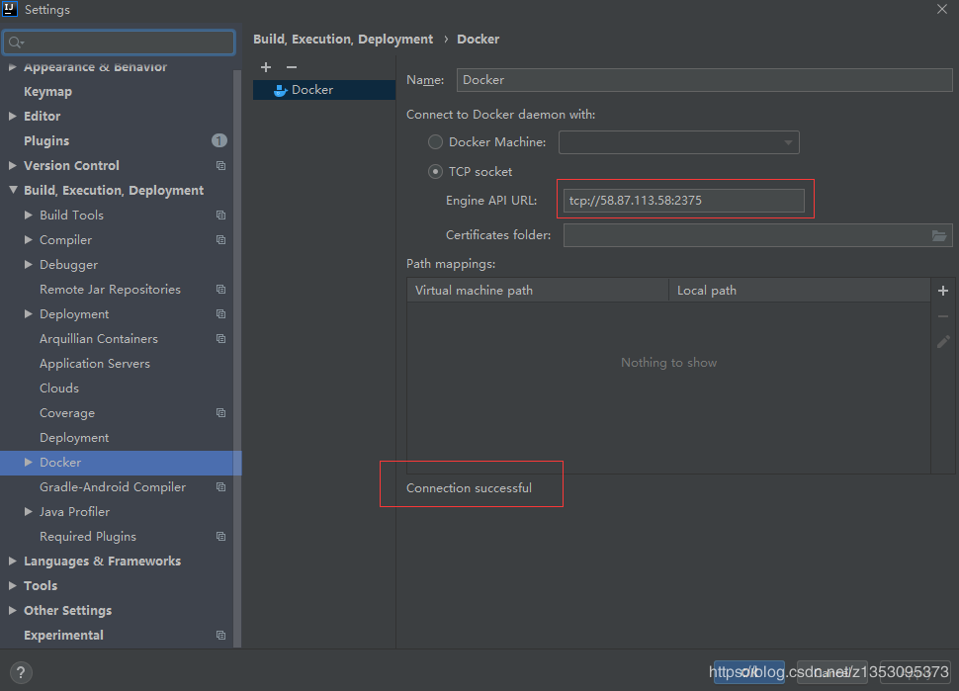Select the Docker whale entry in list
Viewport: 959px width, 691px height.
pyautogui.click(x=312, y=90)
